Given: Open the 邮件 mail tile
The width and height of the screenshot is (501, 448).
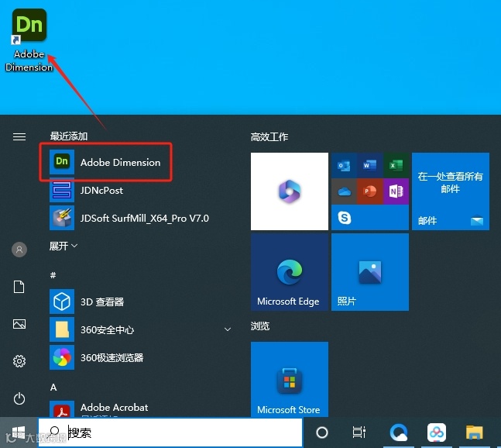Looking at the screenshot, I should point(451,191).
